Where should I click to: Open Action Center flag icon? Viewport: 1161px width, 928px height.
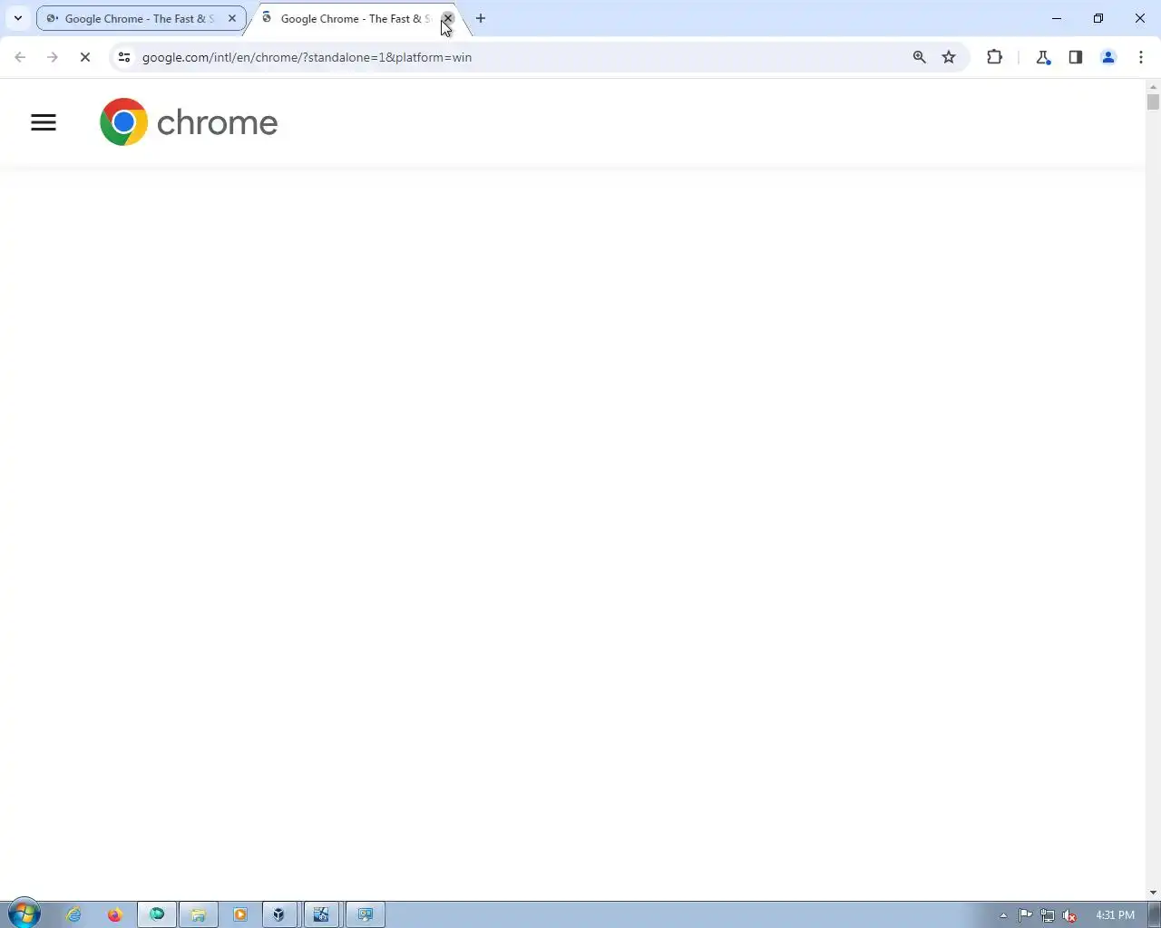1025,915
